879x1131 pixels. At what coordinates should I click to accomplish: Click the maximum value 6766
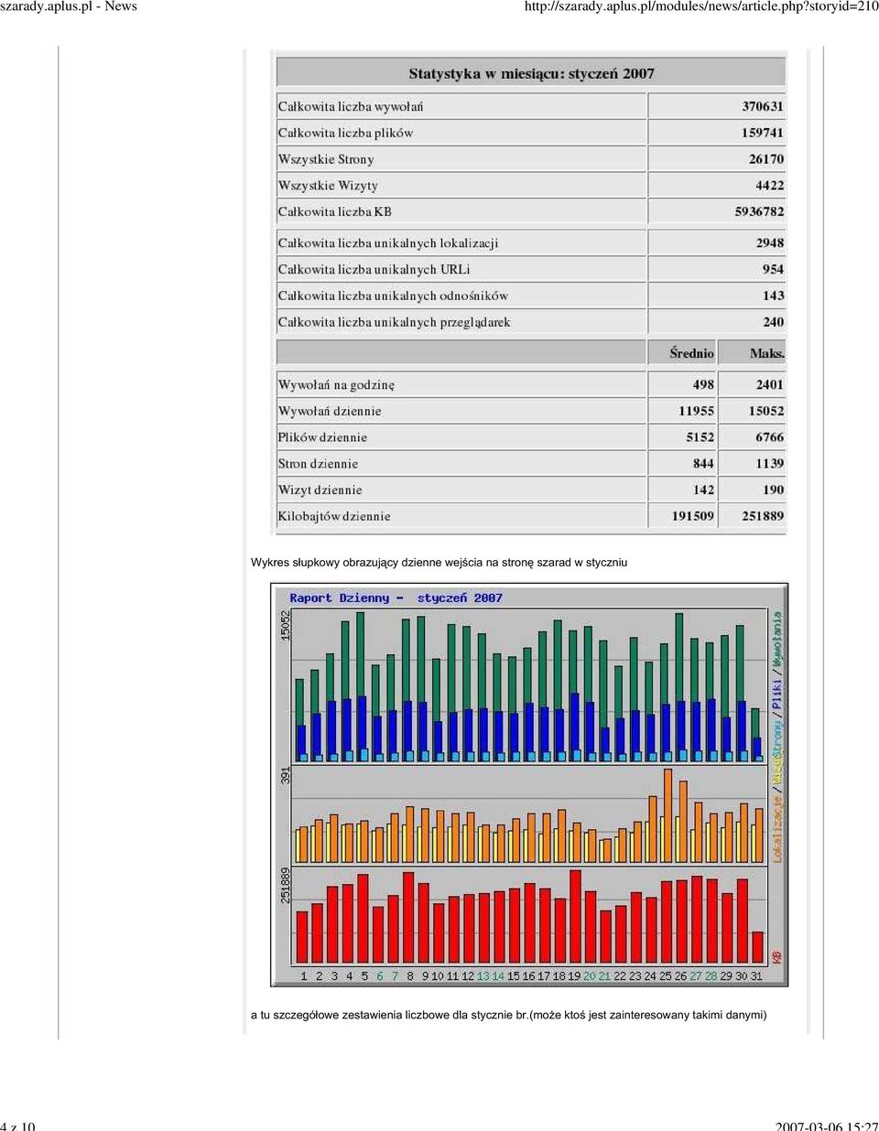(770, 438)
